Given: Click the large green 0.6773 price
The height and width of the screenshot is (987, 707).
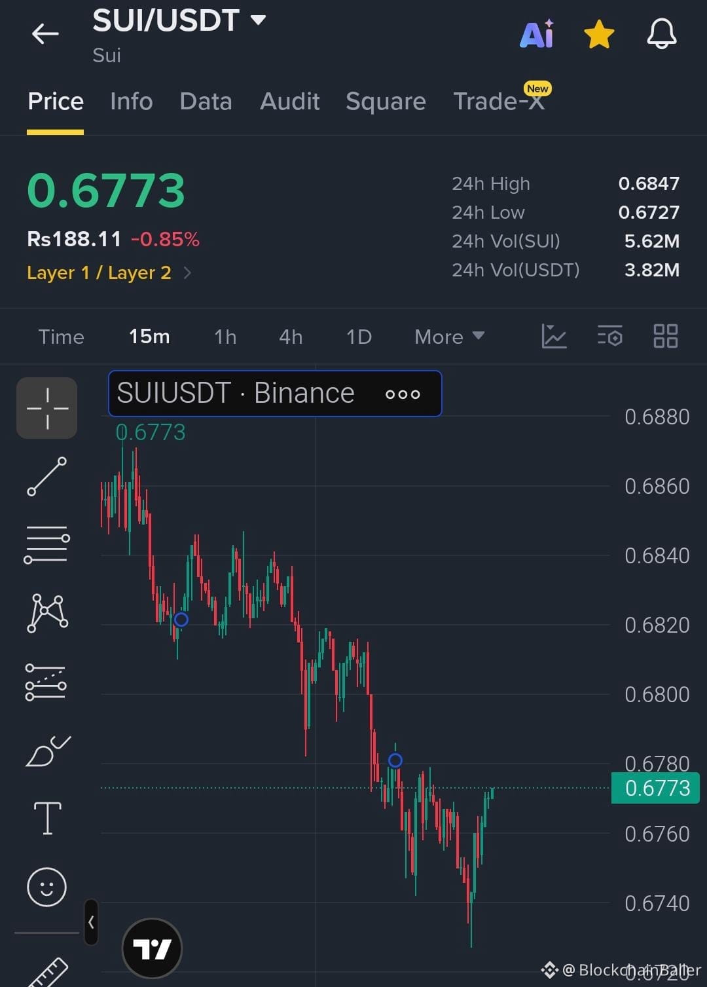Looking at the screenshot, I should (x=106, y=191).
